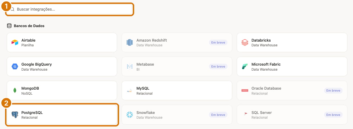Open the Airtable integration card
The image size is (353, 129).
62,42
